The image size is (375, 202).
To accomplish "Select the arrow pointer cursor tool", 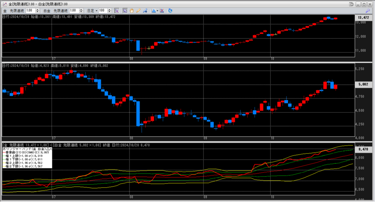I will 125,11.
